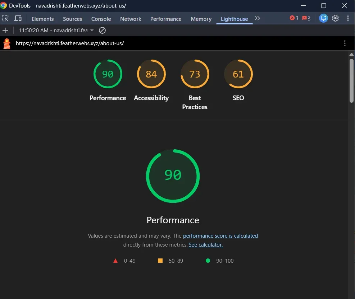355x299 pixels.
Task: Expand the more tabs chevron
Action: (x=257, y=18)
